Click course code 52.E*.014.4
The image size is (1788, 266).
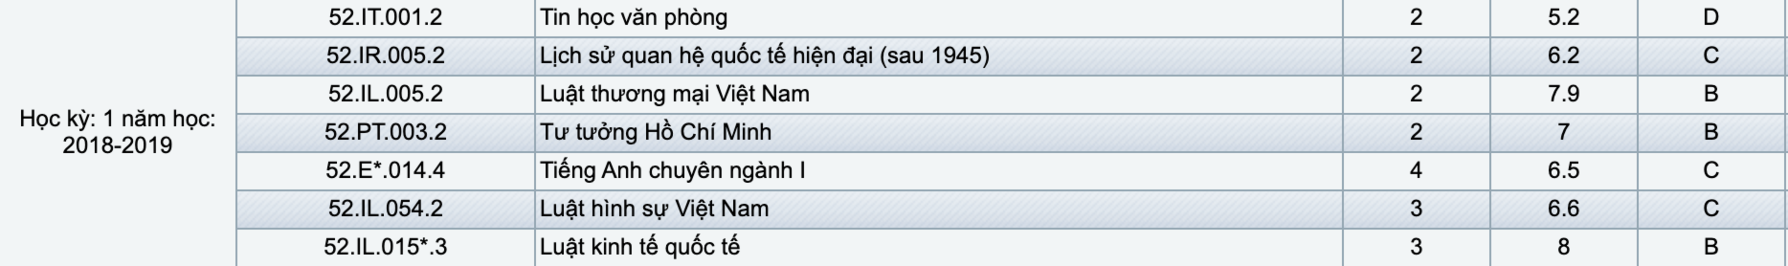click(x=385, y=170)
